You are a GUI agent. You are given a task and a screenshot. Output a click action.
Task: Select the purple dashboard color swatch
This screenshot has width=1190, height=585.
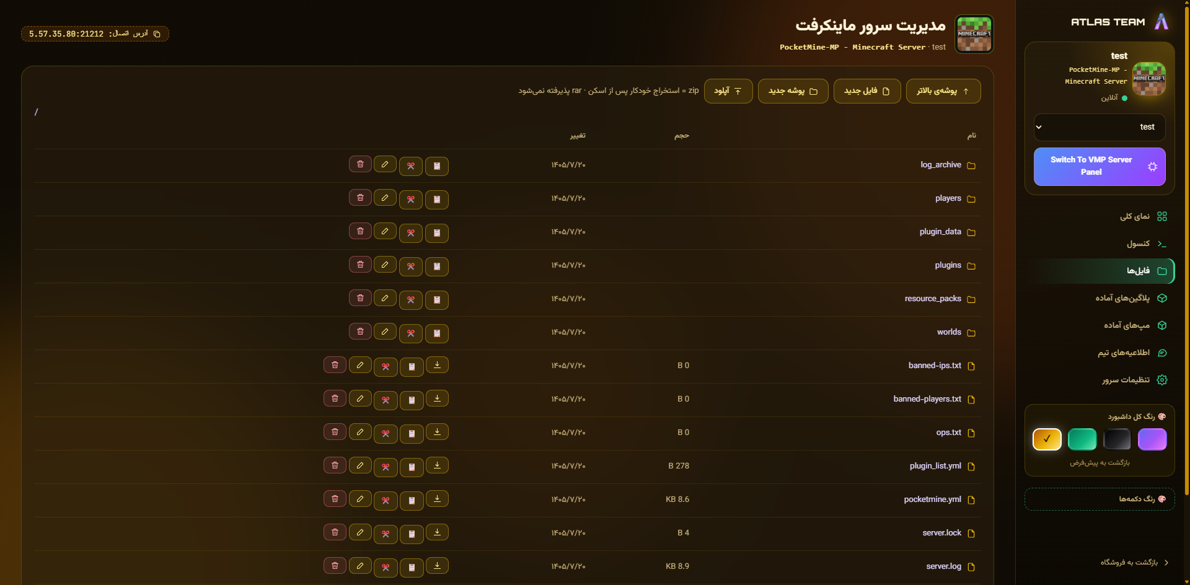[1152, 439]
